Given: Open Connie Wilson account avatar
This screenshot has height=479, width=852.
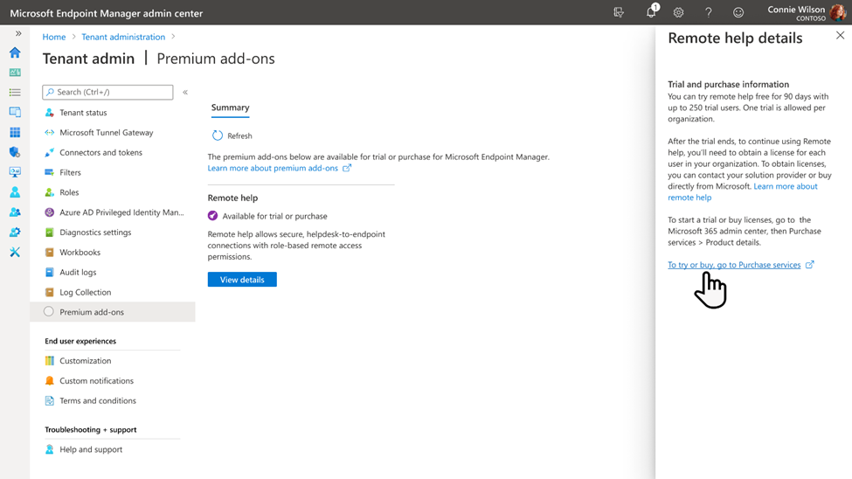Looking at the screenshot, I should (838, 12).
